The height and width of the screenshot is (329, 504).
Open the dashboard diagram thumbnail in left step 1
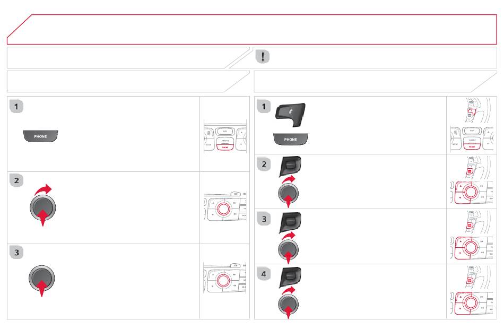tap(225, 136)
